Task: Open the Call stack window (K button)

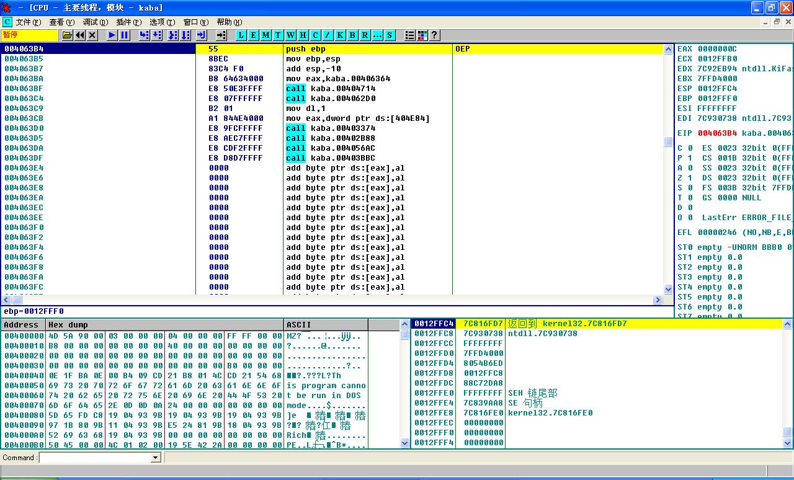Action: [x=340, y=35]
